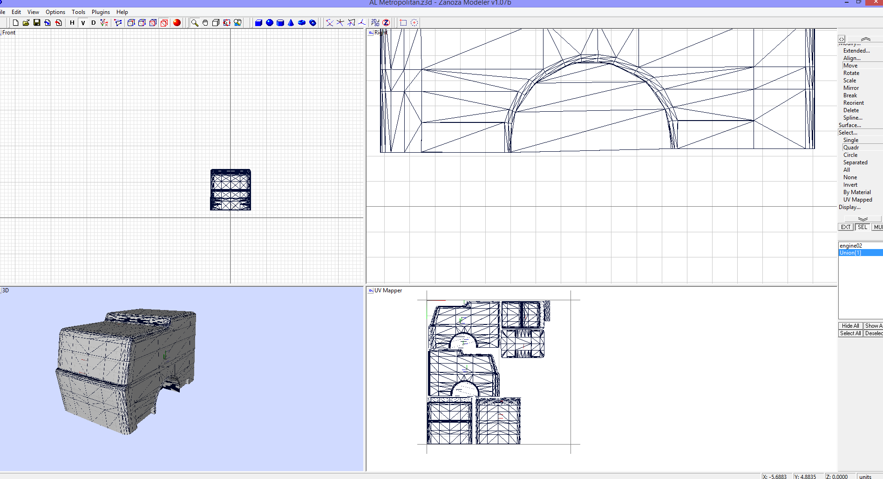The height and width of the screenshot is (479, 883).
Task: Open the Material Editor red sphere icon
Action: 177,22
